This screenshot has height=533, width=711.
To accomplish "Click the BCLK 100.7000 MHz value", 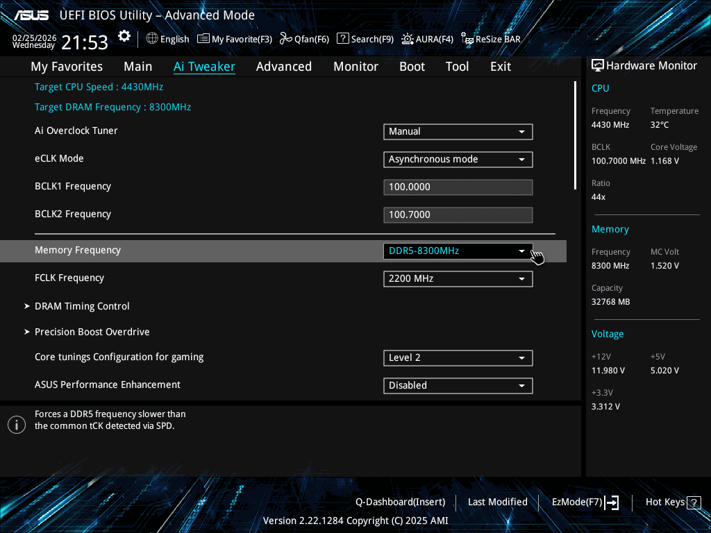I will [x=619, y=161].
